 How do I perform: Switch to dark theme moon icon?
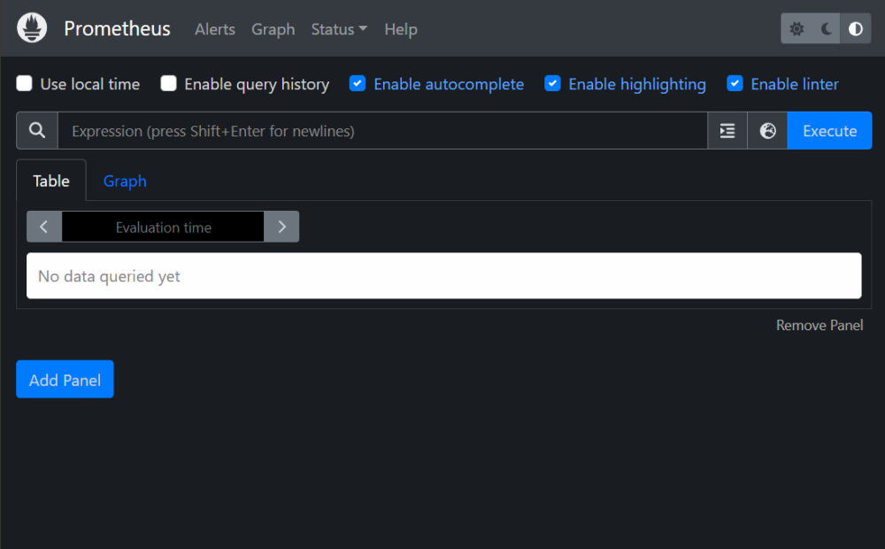pos(827,29)
